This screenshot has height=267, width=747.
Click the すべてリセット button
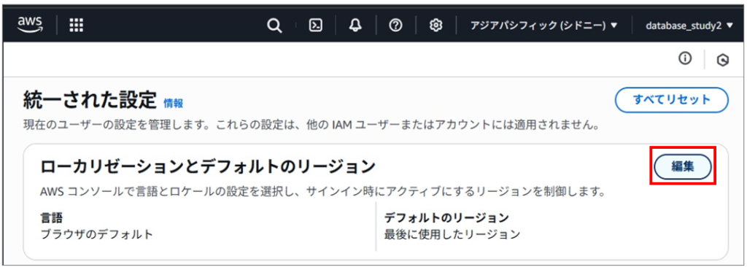(672, 100)
